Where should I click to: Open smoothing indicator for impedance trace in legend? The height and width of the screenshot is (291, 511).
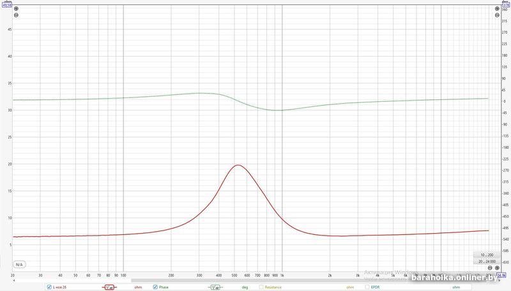point(109,287)
